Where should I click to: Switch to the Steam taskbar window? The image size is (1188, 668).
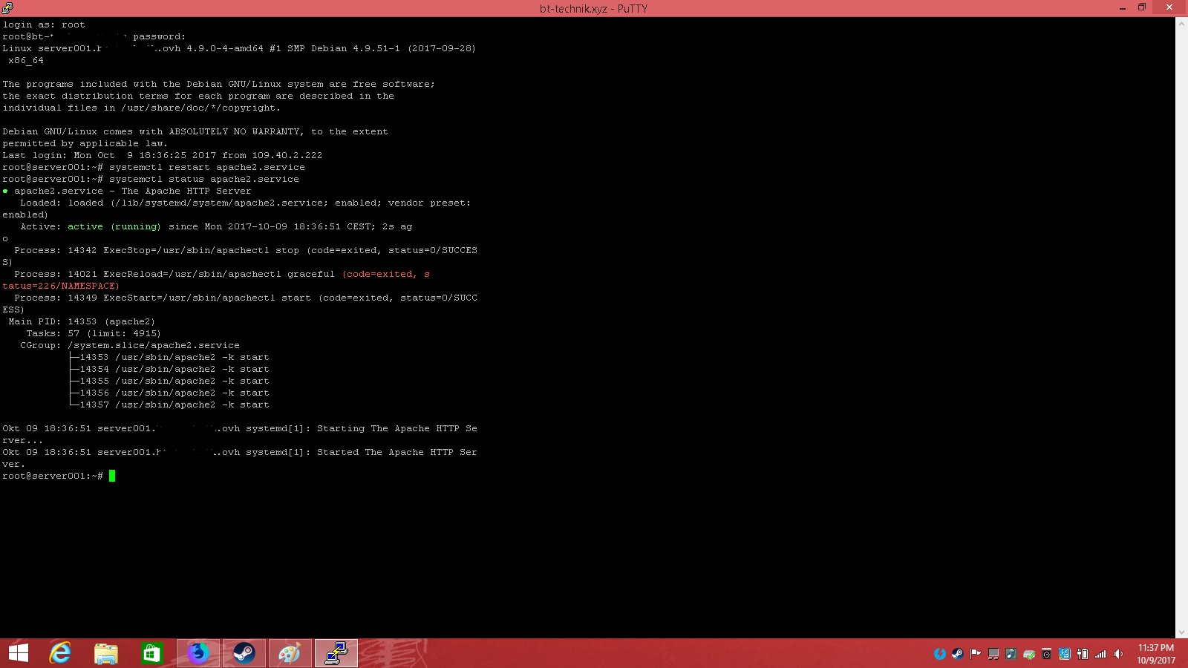[244, 653]
